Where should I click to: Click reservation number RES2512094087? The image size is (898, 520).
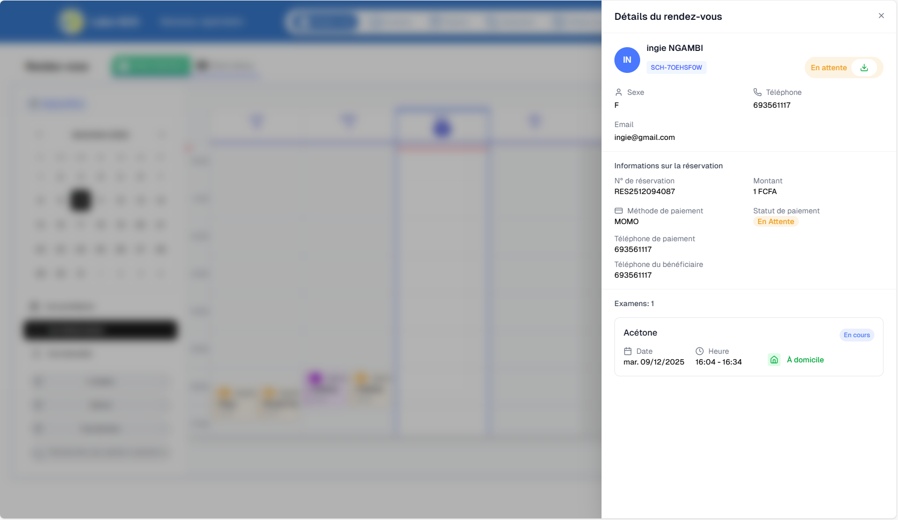[x=644, y=191]
